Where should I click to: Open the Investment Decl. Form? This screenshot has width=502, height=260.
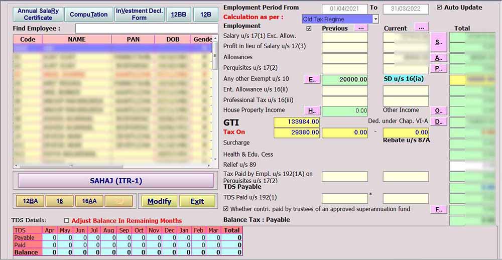coord(139,14)
